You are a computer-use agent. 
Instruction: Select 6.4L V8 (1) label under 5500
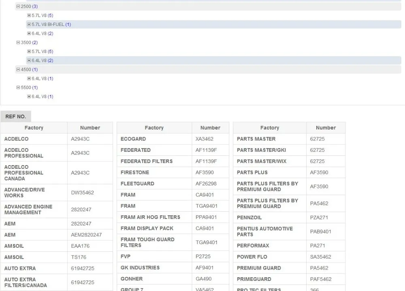[43, 97]
